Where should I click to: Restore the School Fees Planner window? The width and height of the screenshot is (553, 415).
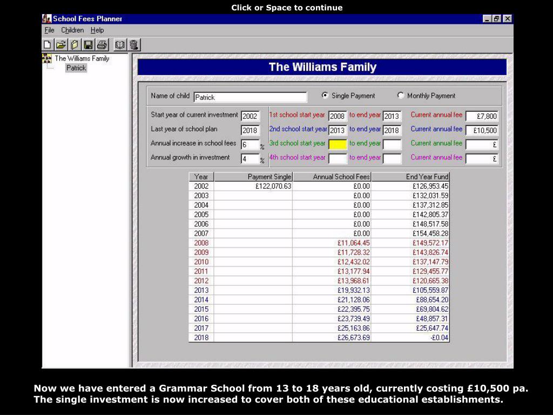tap(497, 19)
